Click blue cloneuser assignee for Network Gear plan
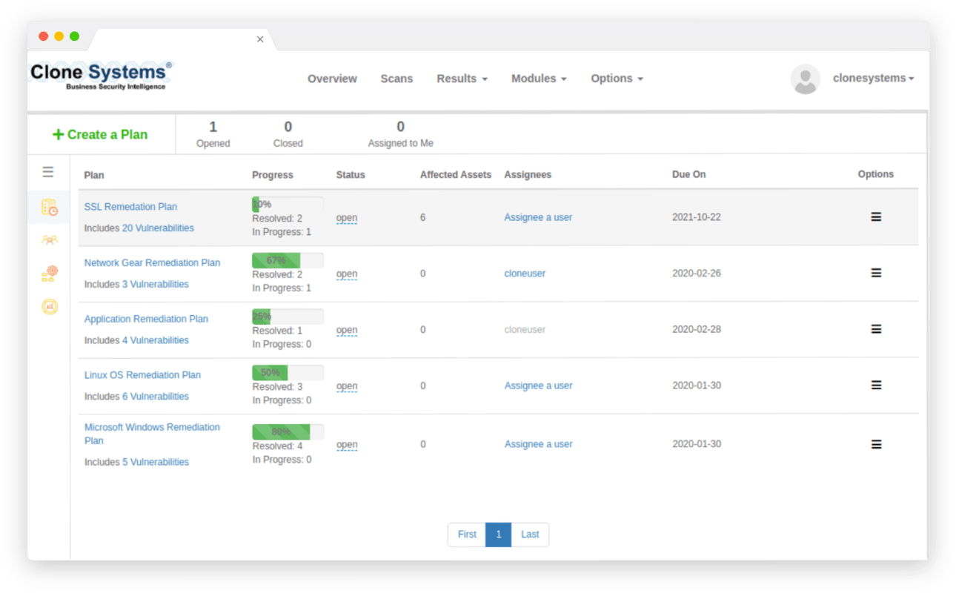This screenshot has height=599, width=956. pyautogui.click(x=525, y=274)
